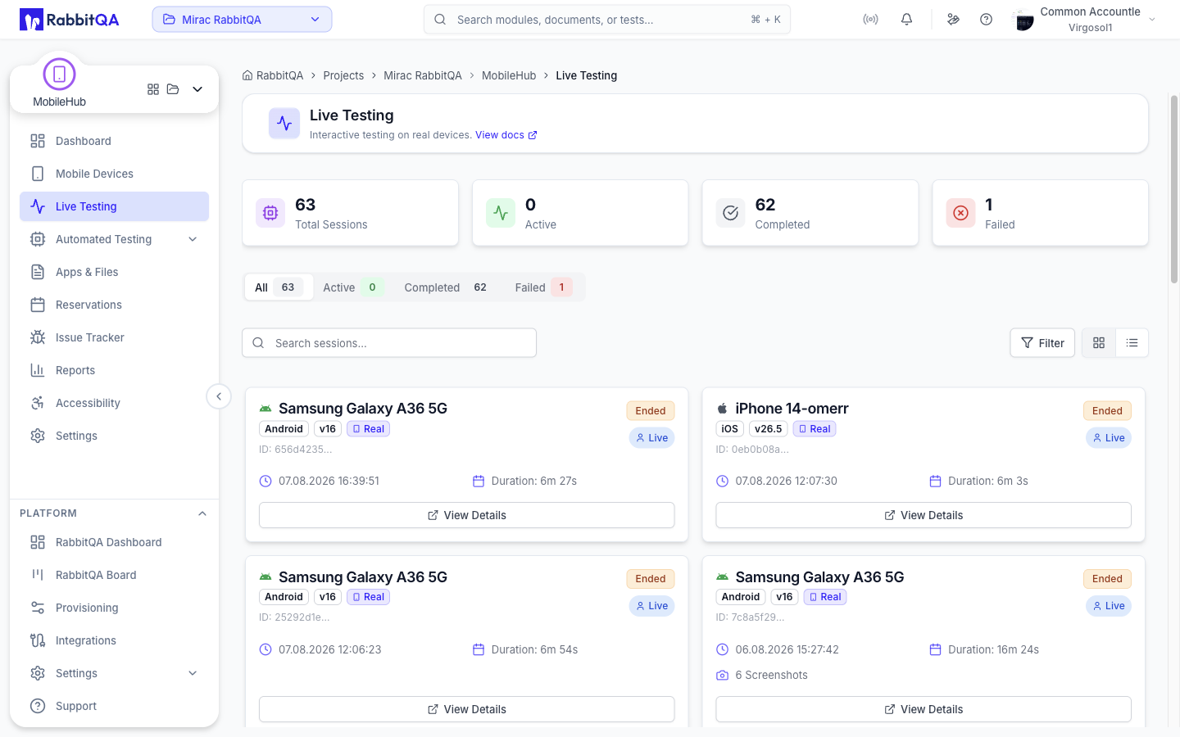Click the MobileHub phone module icon
This screenshot has width=1180, height=737.
click(x=59, y=75)
